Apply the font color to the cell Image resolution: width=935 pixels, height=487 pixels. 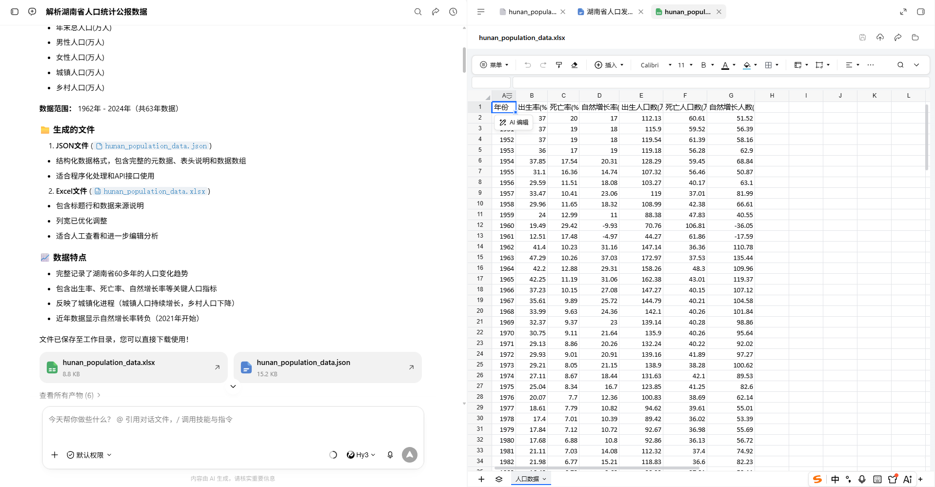pos(725,65)
